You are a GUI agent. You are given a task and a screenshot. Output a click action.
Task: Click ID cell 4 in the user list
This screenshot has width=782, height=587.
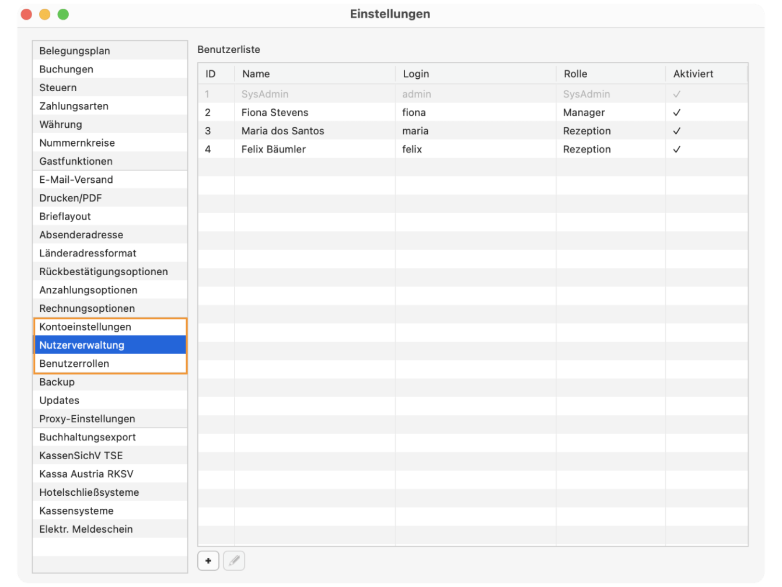(217, 150)
